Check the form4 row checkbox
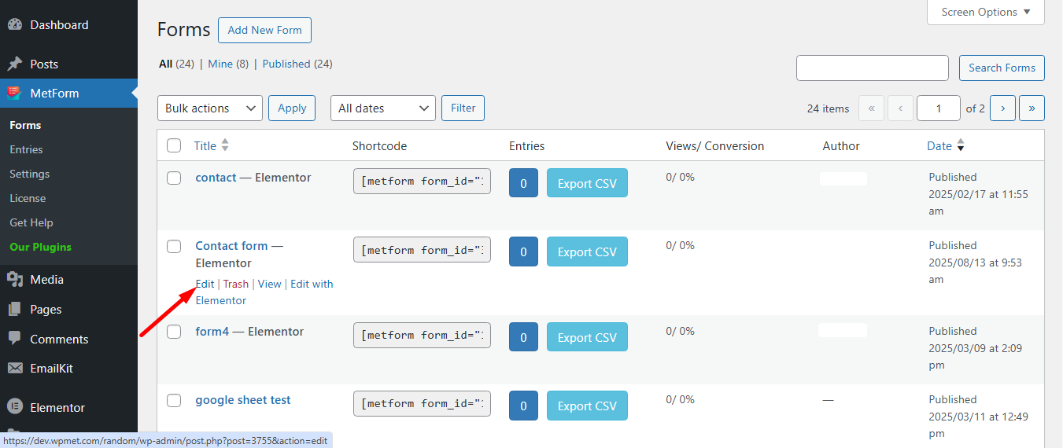This screenshot has width=1063, height=448. tap(174, 332)
